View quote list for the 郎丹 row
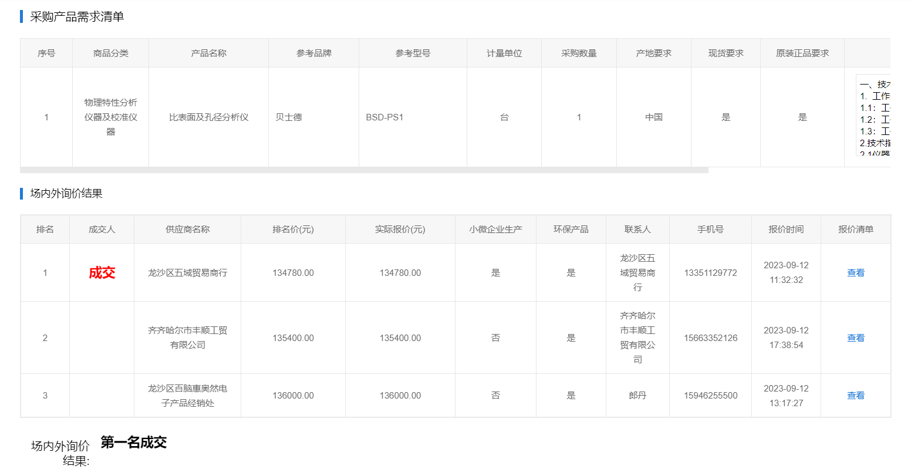911x469 pixels. tap(855, 396)
